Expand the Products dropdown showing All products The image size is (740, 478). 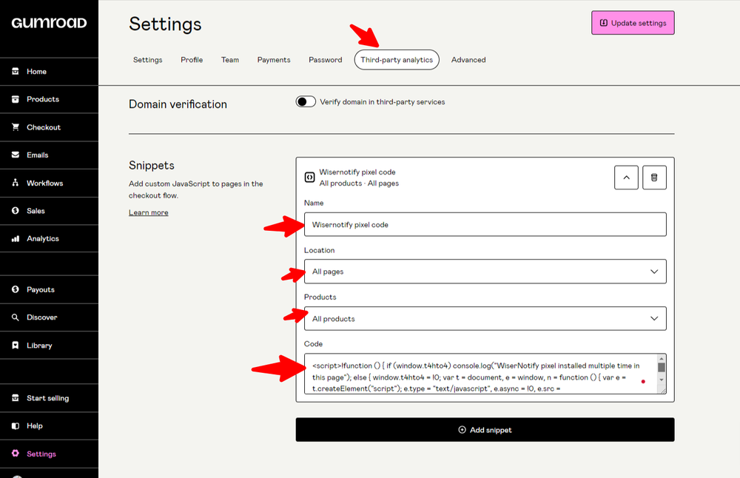pos(485,319)
